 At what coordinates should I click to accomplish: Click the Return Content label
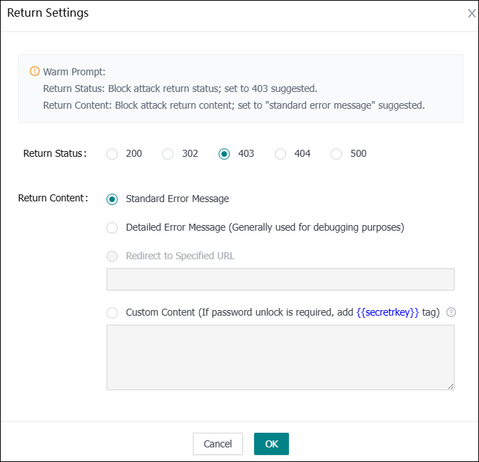pos(53,199)
